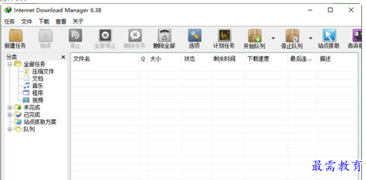Viewport: 366px width, 180px height.
Task: Click the 开始队列 icon
Action: [255, 36]
